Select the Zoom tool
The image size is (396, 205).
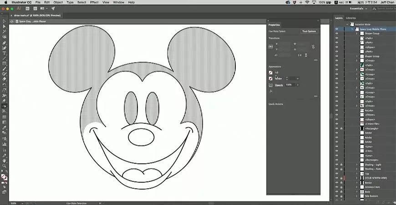[4, 165]
